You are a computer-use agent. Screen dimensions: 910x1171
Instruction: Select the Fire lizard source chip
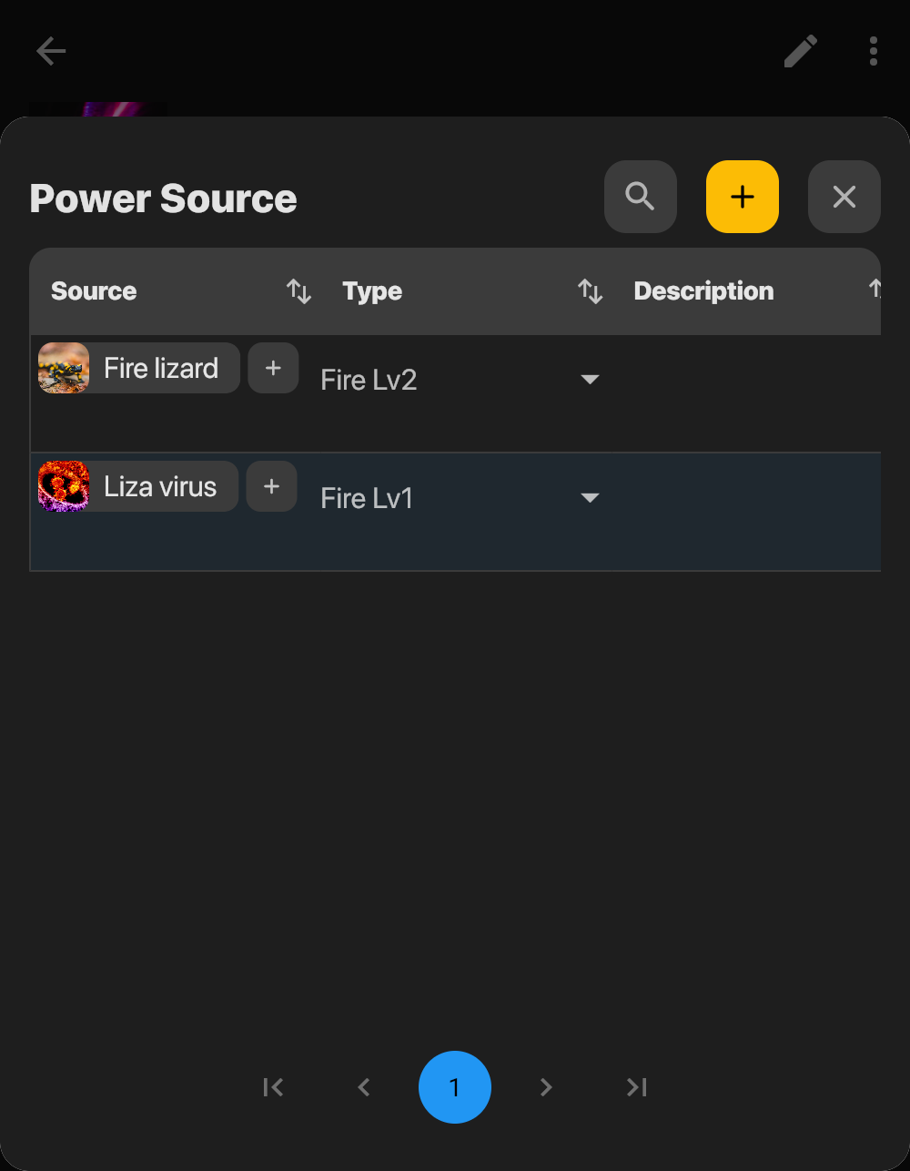click(161, 368)
